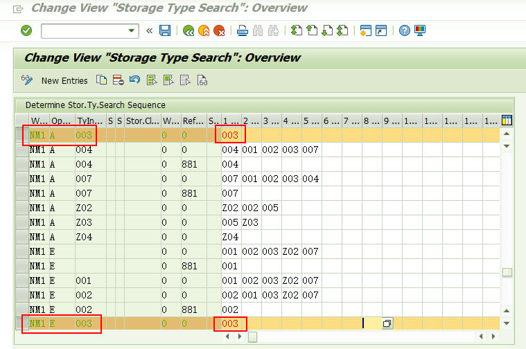The width and height of the screenshot is (526, 349).
Task: Open search help in highlighted last row
Action: pos(387,323)
